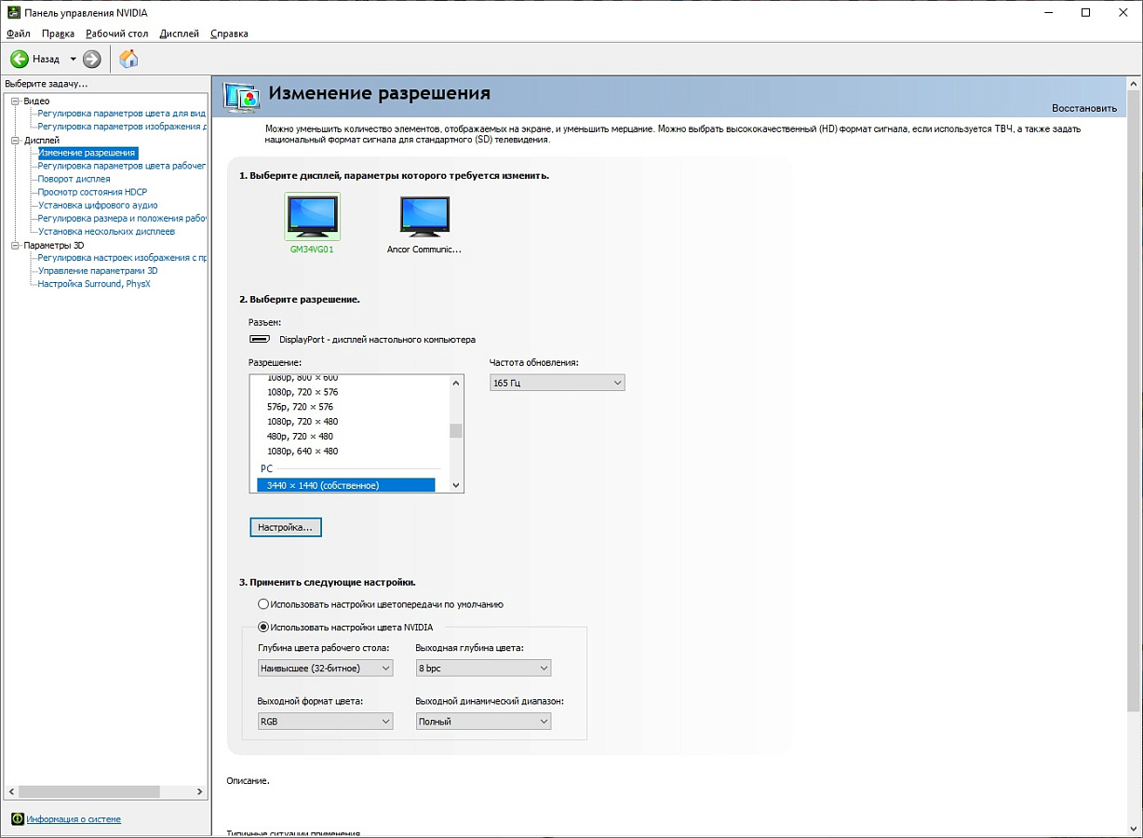The height and width of the screenshot is (838, 1143).
Task: Open Выходная глубина цвета 8 bpc dropdown
Action: pyautogui.click(x=483, y=668)
